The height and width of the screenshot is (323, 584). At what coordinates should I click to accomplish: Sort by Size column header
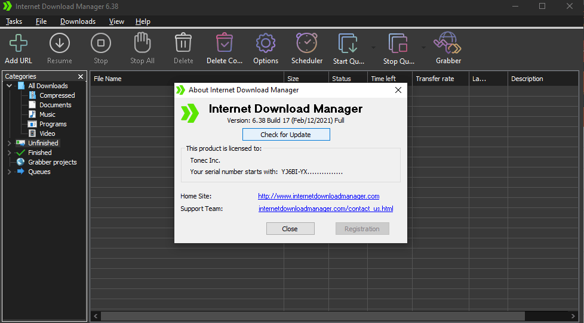[x=306, y=79]
